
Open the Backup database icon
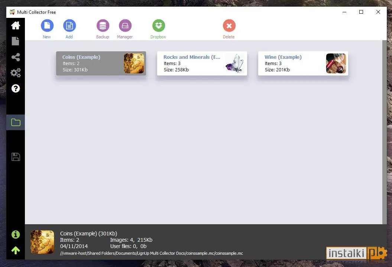coord(103,26)
